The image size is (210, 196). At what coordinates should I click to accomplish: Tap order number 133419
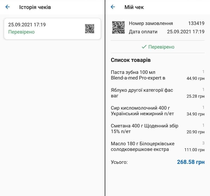(x=196, y=23)
